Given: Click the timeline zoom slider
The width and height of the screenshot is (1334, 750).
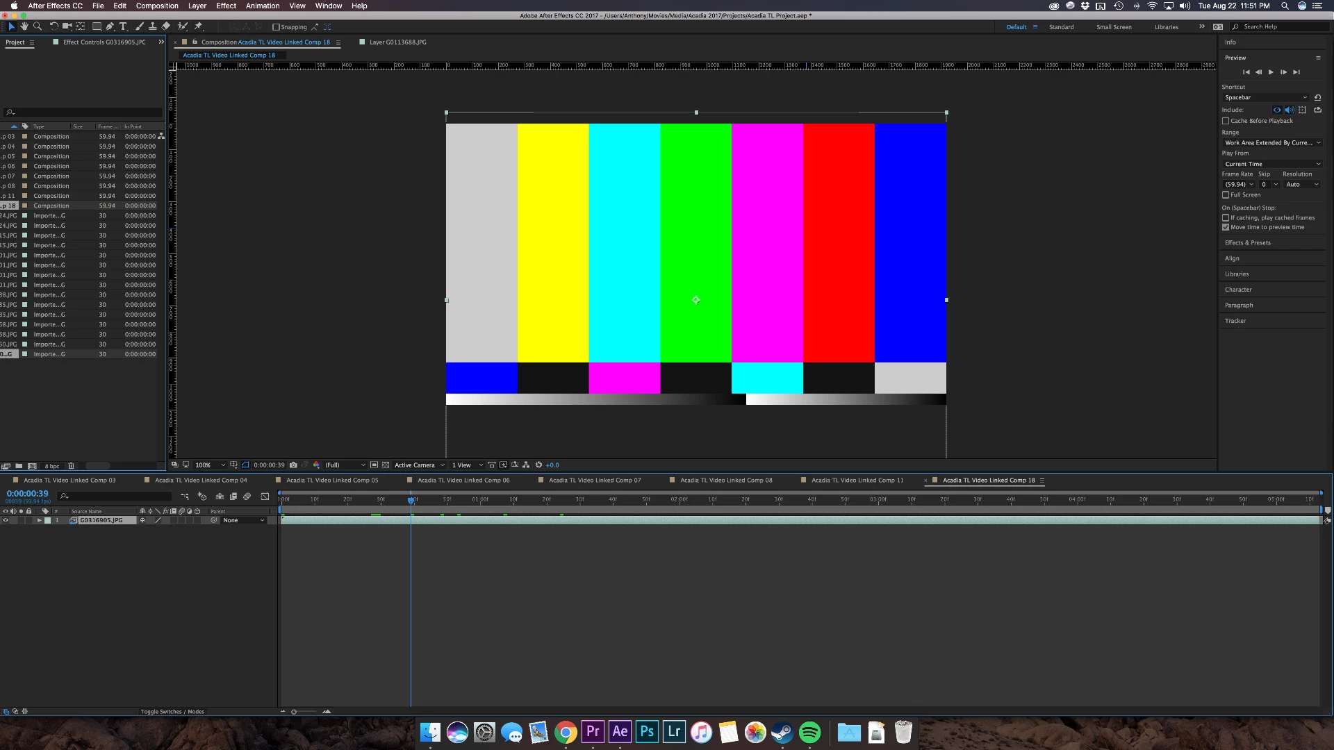Looking at the screenshot, I should [295, 712].
